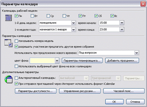Enable 'показывать номера недель' checkbox
Viewport: 147px width, 107px height.
16,41
